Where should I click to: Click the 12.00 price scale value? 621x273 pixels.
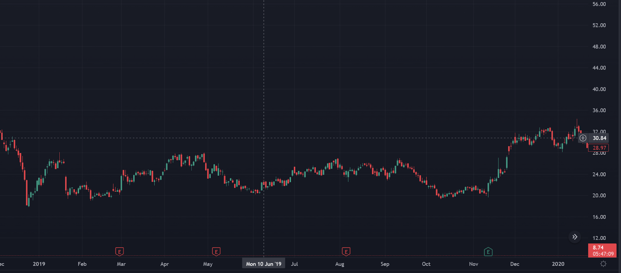click(x=599, y=238)
